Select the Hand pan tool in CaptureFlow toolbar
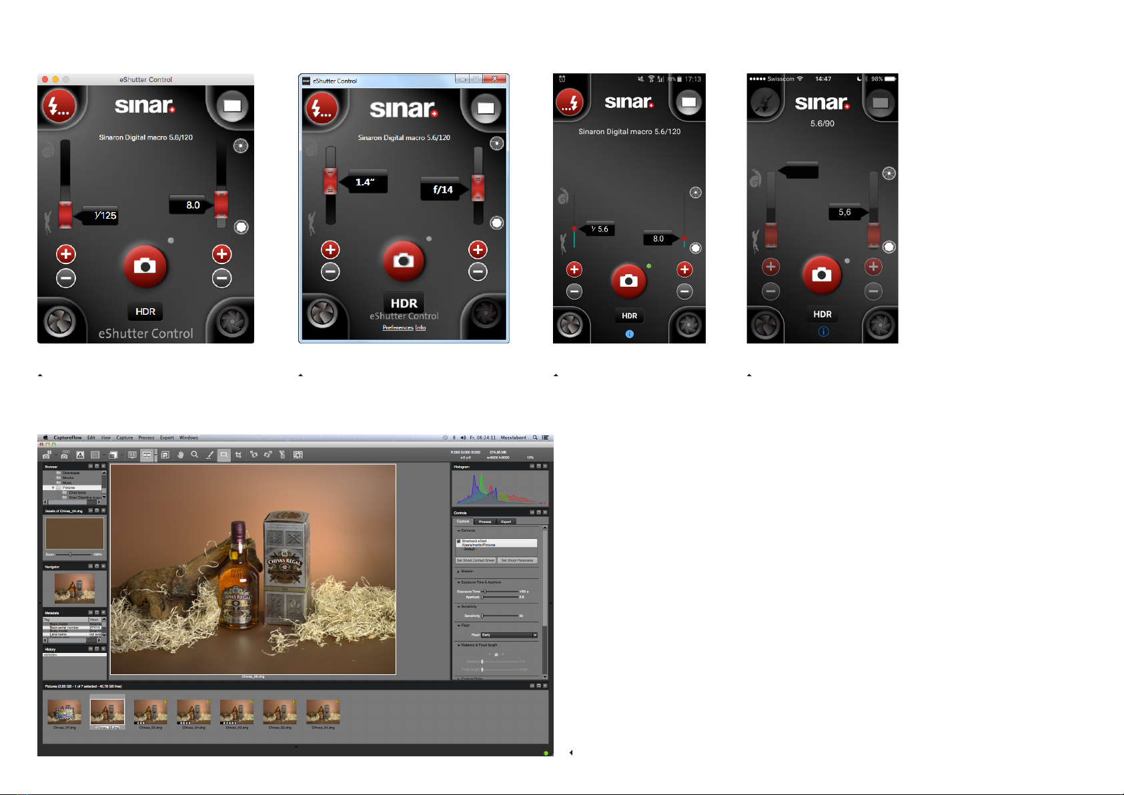This screenshot has height=795, width=1124. point(180,455)
